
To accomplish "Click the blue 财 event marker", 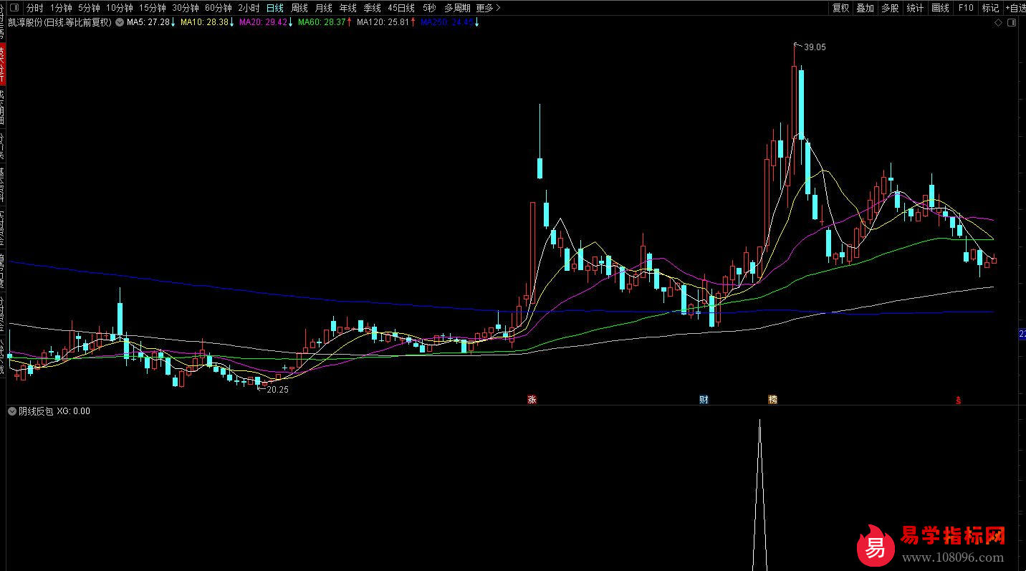I will pyautogui.click(x=704, y=400).
